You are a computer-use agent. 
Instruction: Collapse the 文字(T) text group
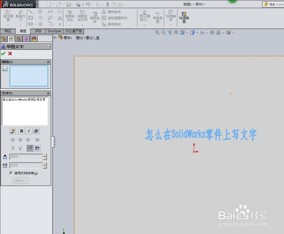click(48, 93)
